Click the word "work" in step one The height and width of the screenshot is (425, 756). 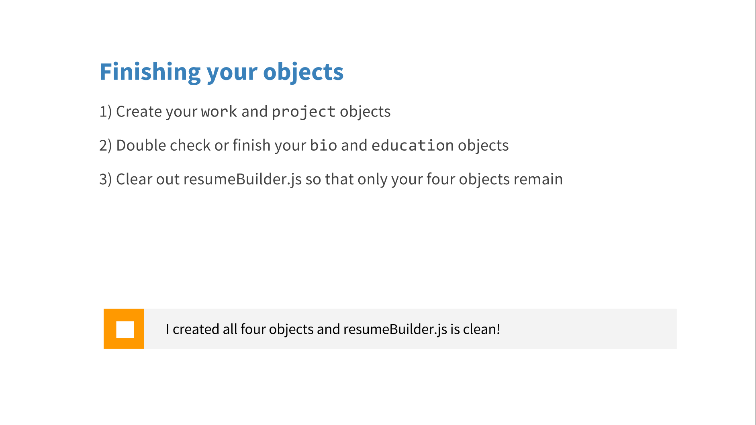pos(219,112)
